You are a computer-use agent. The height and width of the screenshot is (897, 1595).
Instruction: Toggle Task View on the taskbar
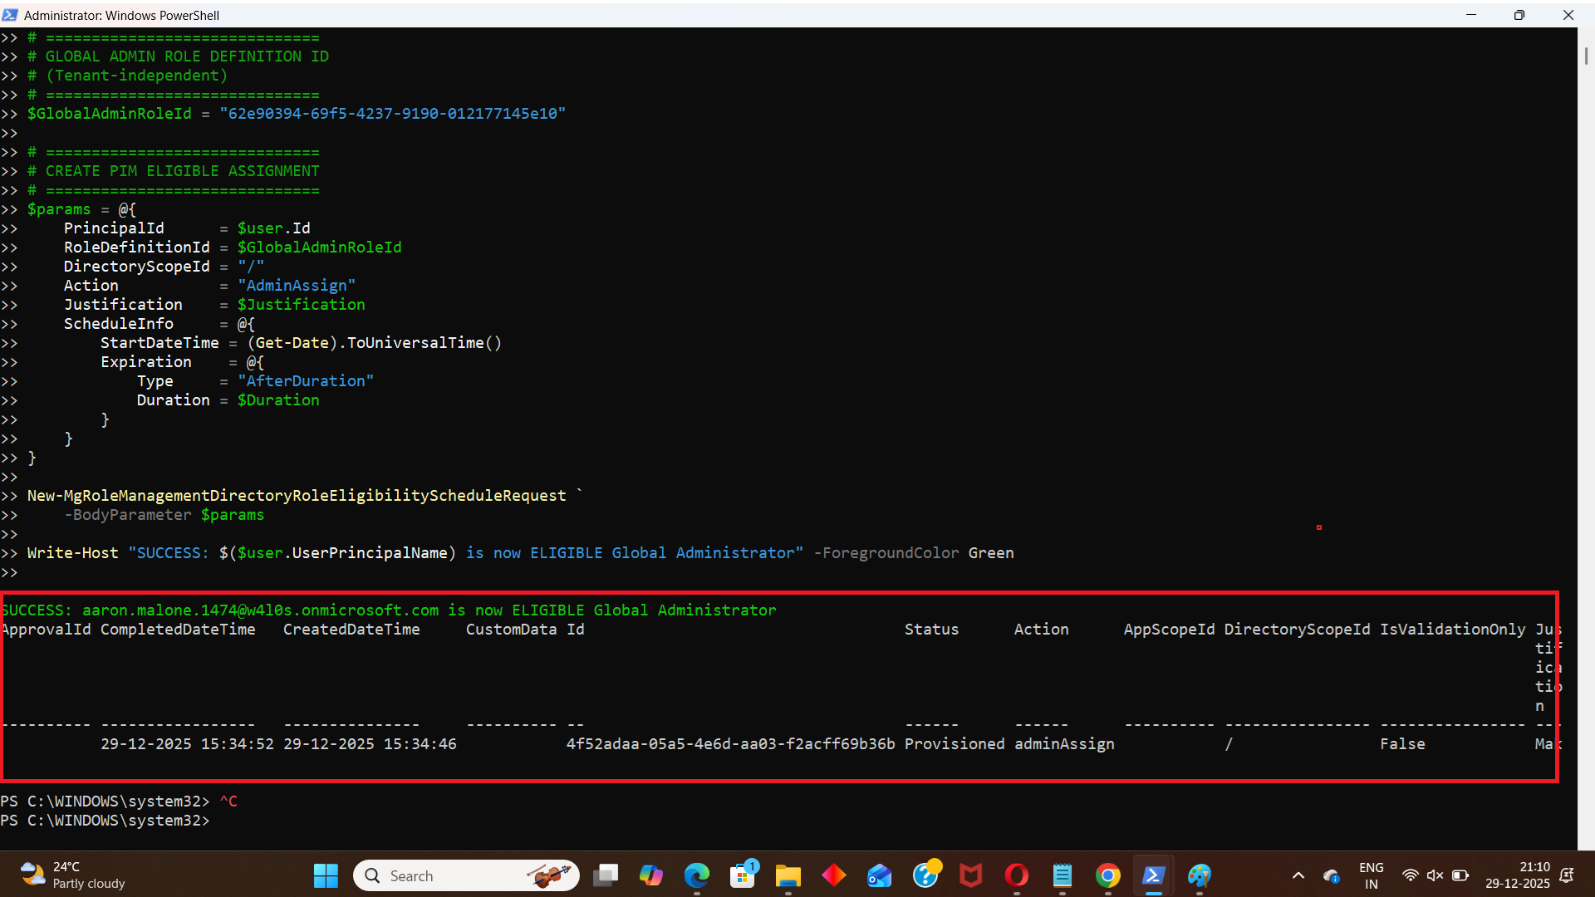pos(606,875)
